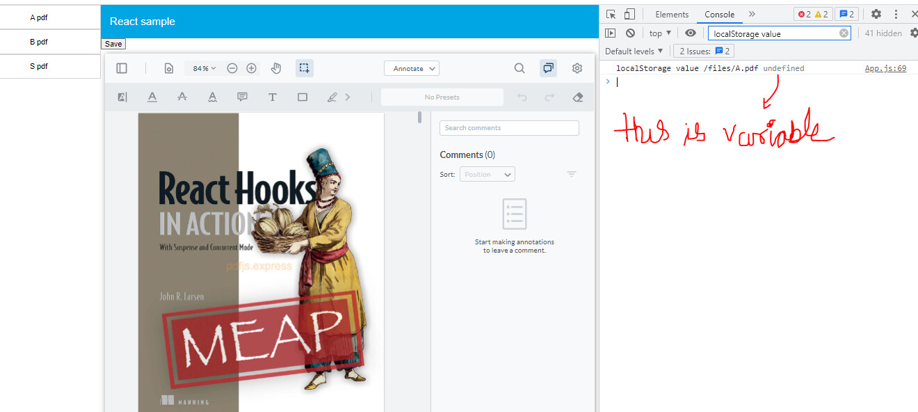Open the Default levels dropdown

634,51
